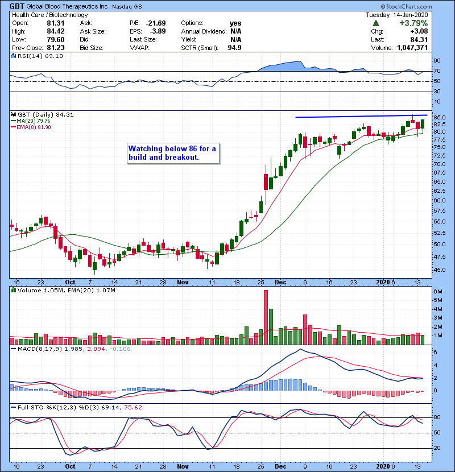Click the Low value 79.60
This screenshot has width=455, height=472.
[56, 39]
